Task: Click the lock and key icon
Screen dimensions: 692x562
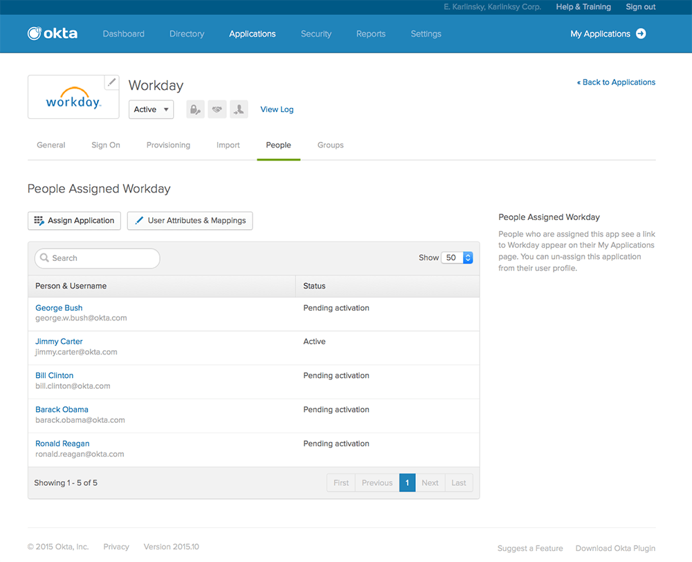Action: [195, 109]
